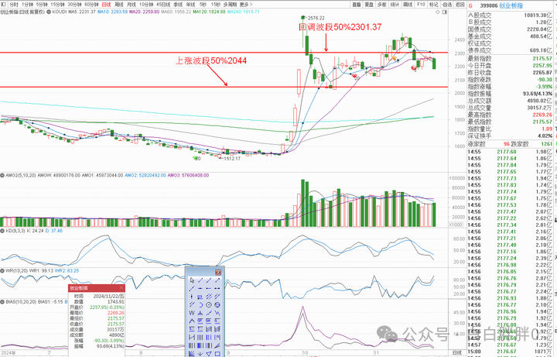Expand the BIAS(10,20,20) indicator settings
Image resolution: width=557 pixels, height=357 pixels.
pos(2,301)
